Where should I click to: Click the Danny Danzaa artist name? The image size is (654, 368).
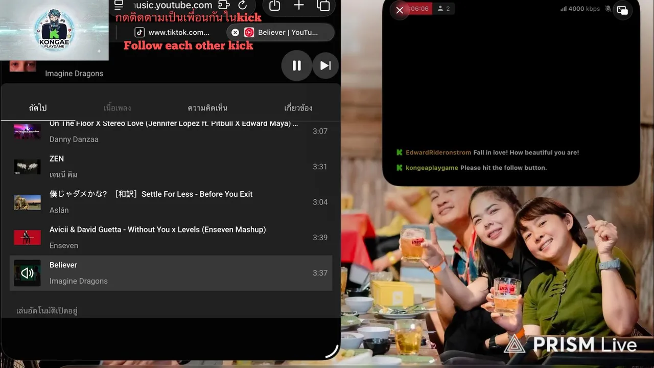click(74, 140)
